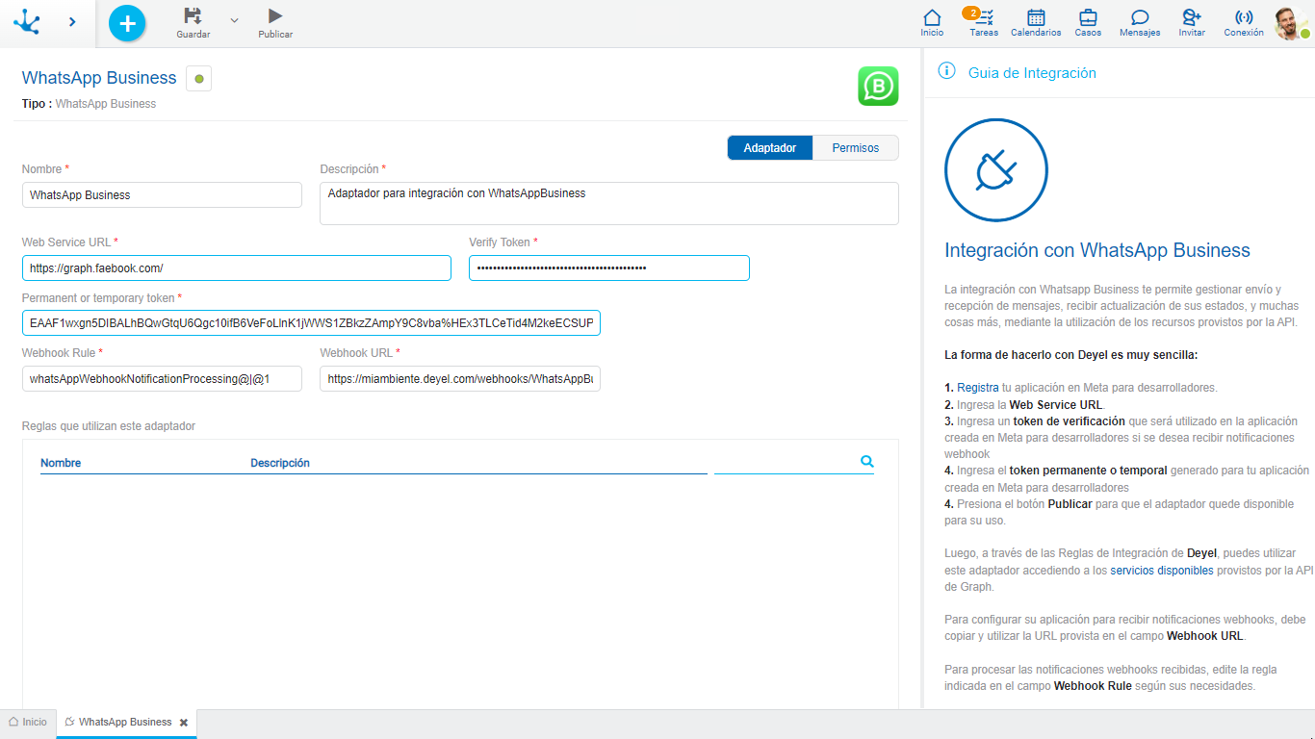Edit the Descripción text area
This screenshot has width=1315, height=739.
click(x=609, y=203)
